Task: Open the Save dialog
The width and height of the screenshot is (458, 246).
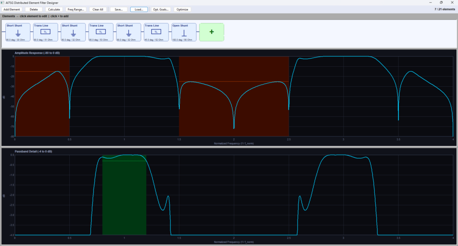Action: [x=119, y=9]
